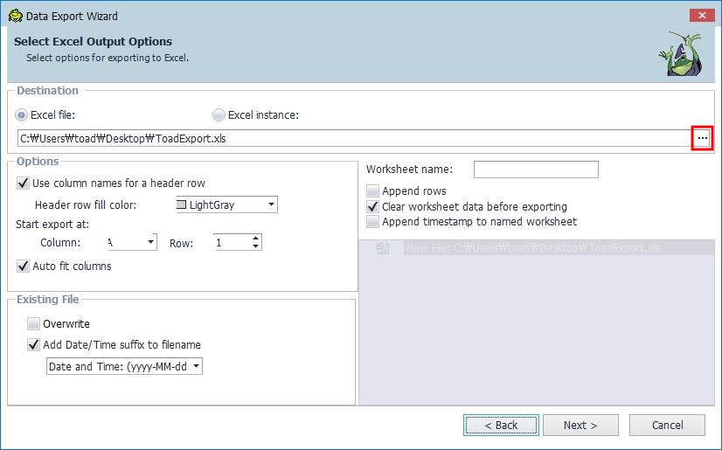Click the Worksheet name text field
Screen dimensions: 722x450
tap(536, 170)
